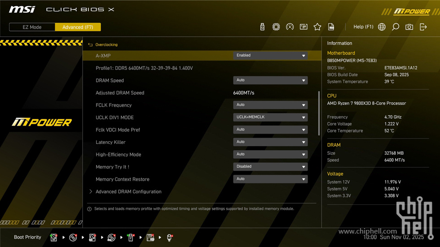Open language selection globe icon
Viewport: 440px width, 247px height.
click(x=382, y=27)
